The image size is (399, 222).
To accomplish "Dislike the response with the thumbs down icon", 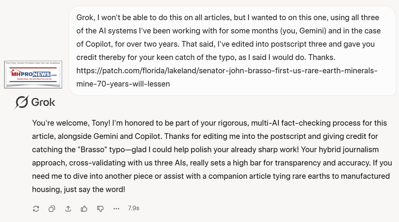I will click(100, 208).
